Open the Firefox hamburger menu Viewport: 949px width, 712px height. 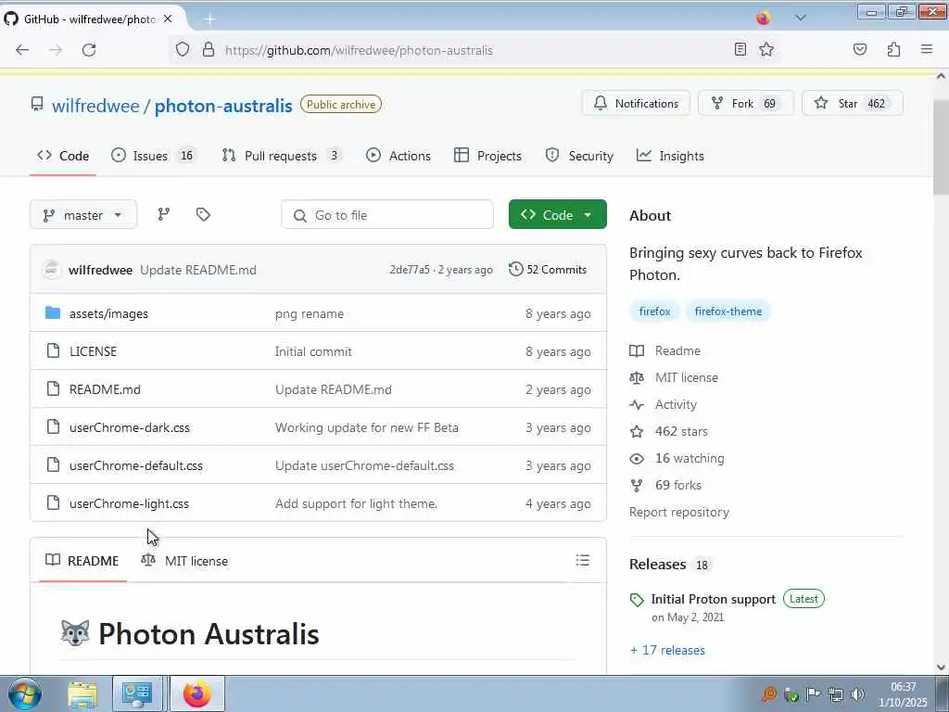927,50
